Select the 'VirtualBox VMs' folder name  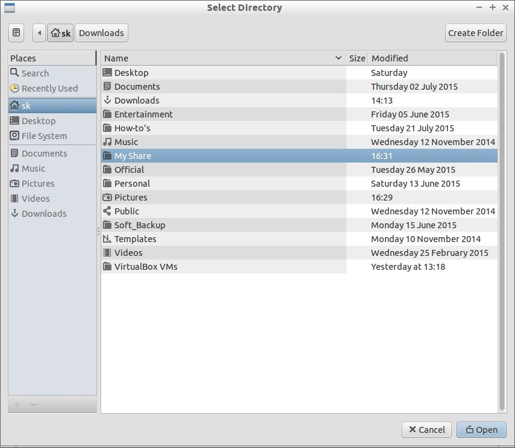pos(146,267)
